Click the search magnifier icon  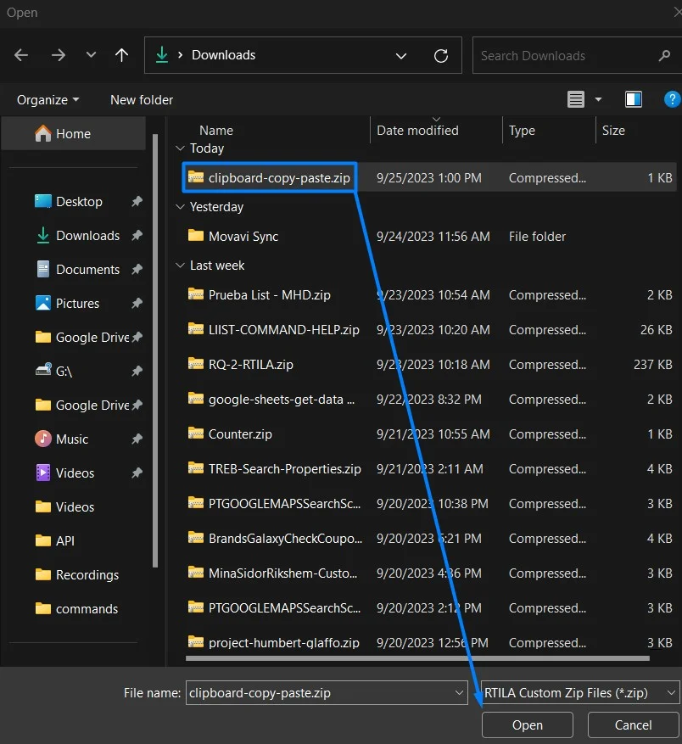coord(664,55)
